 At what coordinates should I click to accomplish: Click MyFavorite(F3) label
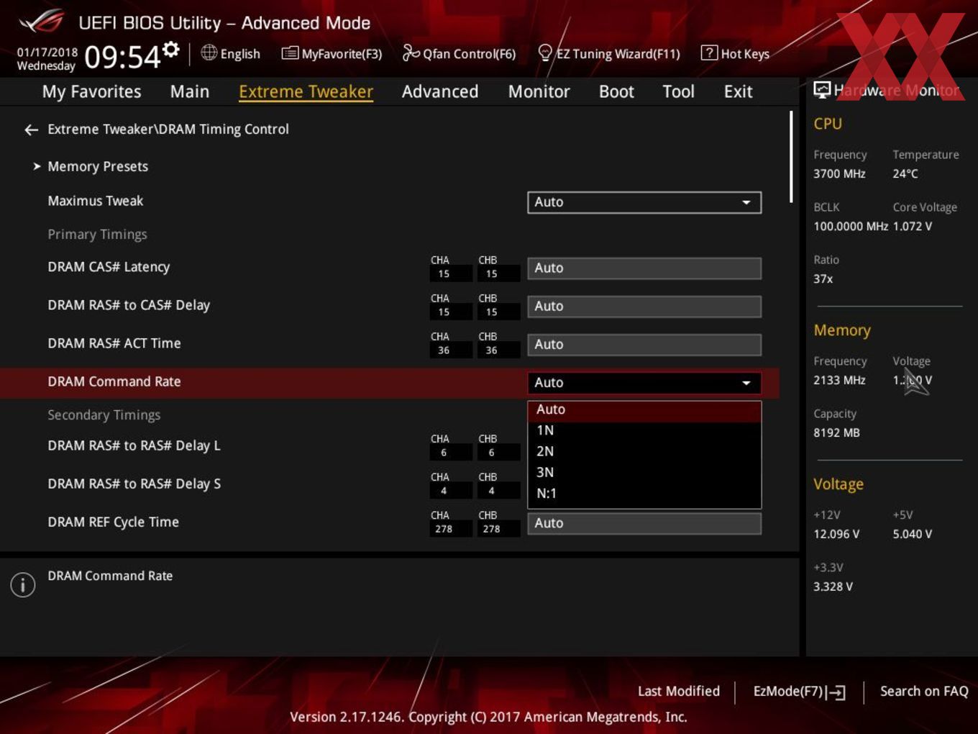342,54
